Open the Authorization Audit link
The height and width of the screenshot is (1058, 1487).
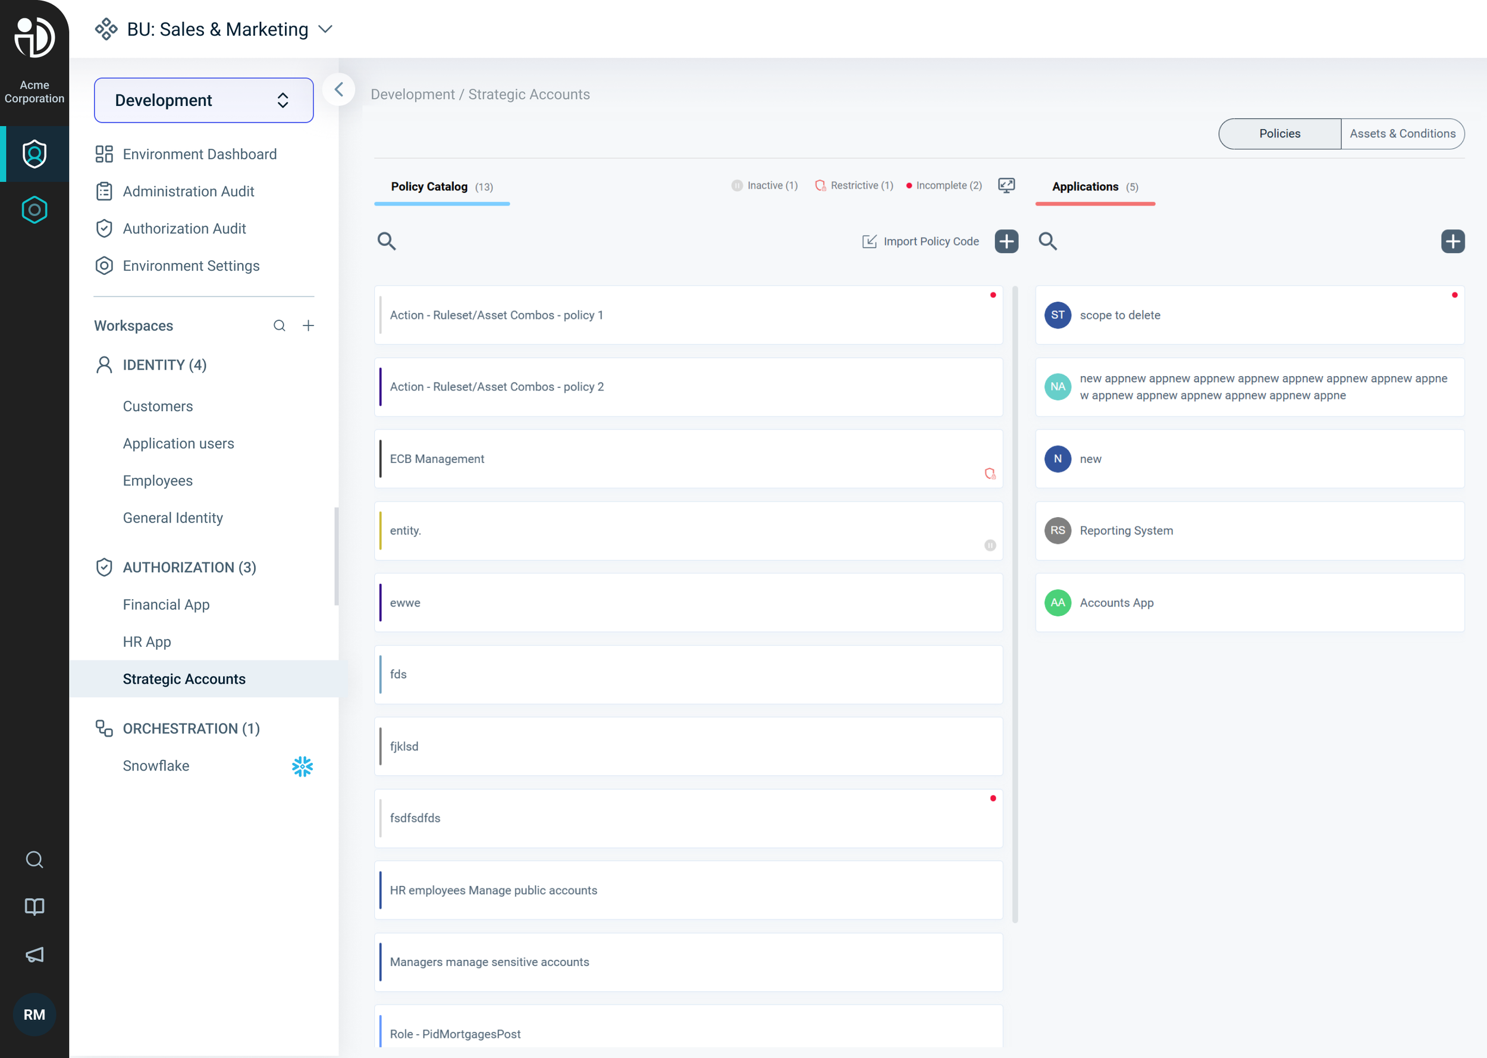click(x=184, y=228)
